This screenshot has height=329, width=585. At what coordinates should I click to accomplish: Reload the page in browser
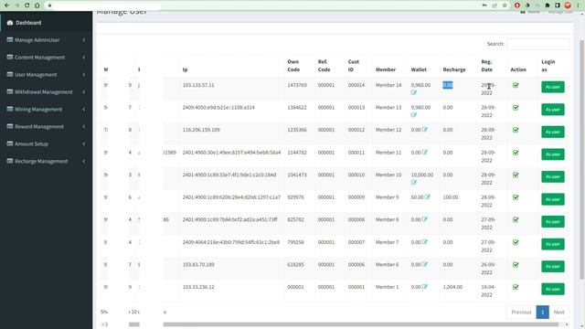(x=27, y=5)
